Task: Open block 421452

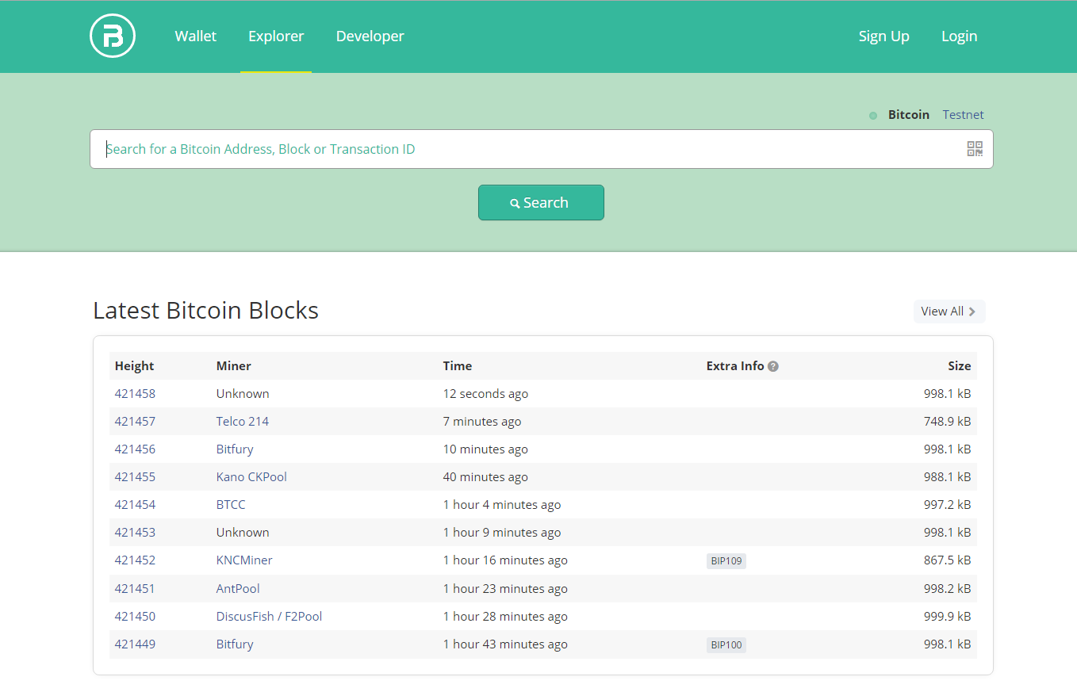Action: tap(135, 560)
